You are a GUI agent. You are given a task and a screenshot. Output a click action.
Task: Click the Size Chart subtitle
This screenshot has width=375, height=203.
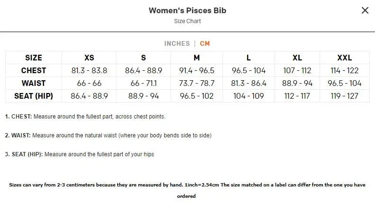(x=187, y=21)
